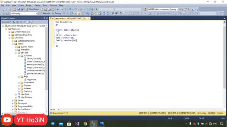Viewport: 227px width, 127px height.
Task: Open the Project menu
Action: [29, 5]
